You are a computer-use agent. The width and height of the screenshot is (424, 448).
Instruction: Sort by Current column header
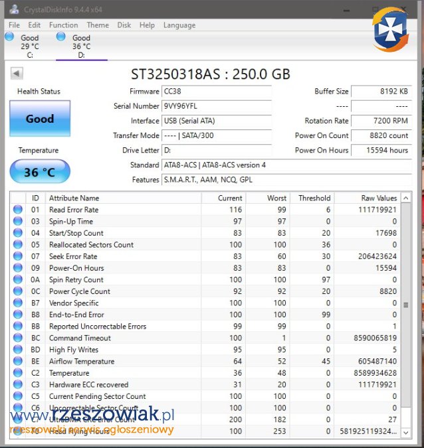click(223, 198)
